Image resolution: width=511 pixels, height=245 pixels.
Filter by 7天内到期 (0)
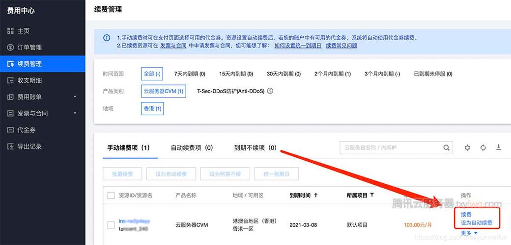pyautogui.click(x=190, y=74)
